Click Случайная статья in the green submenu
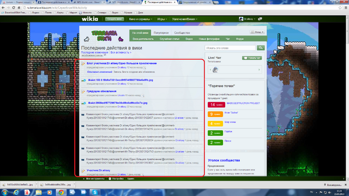Image resolution: width=349 pixels, height=196 pixels. tap(170, 39)
